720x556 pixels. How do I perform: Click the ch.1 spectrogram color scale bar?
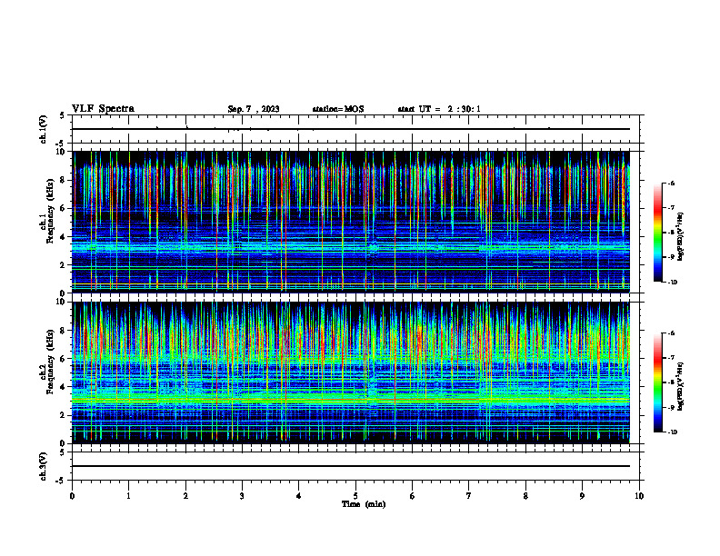pyautogui.click(x=657, y=233)
